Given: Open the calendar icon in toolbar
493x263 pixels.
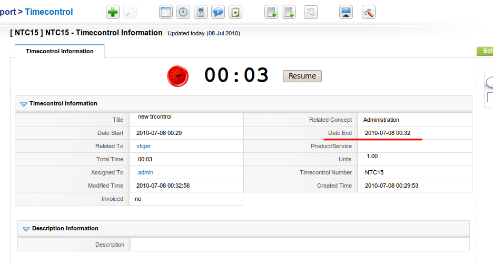Looking at the screenshot, I should click(166, 12).
